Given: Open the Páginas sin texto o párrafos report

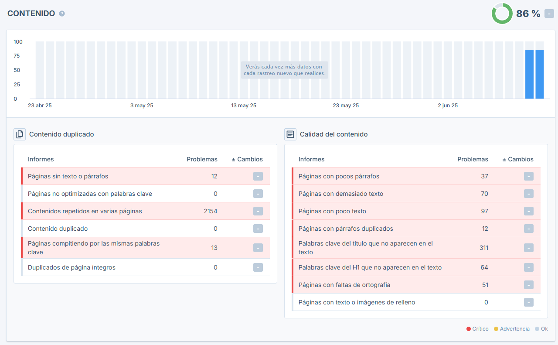Looking at the screenshot, I should (145, 176).
